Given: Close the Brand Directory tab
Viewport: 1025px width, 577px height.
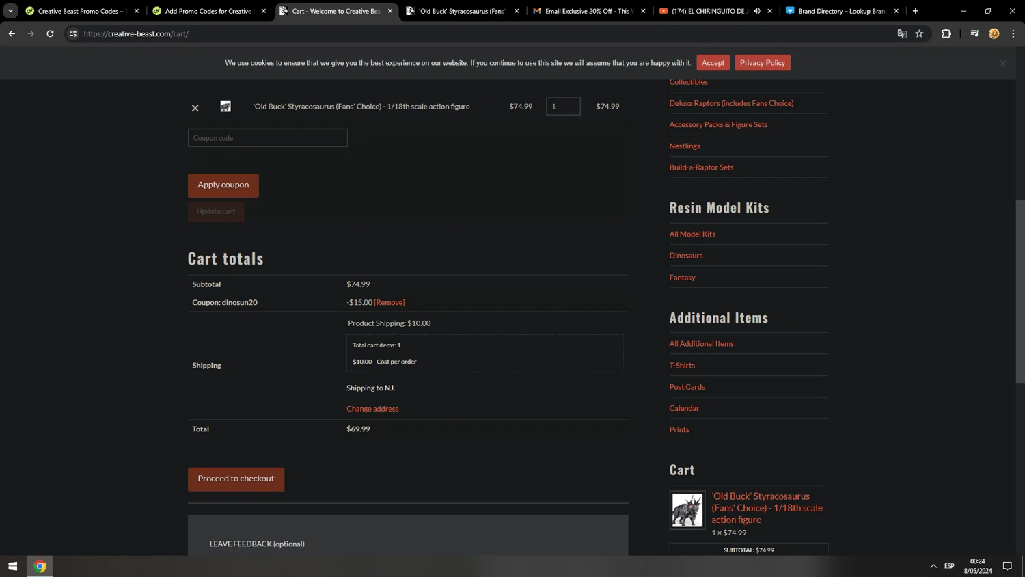Looking at the screenshot, I should (x=897, y=11).
